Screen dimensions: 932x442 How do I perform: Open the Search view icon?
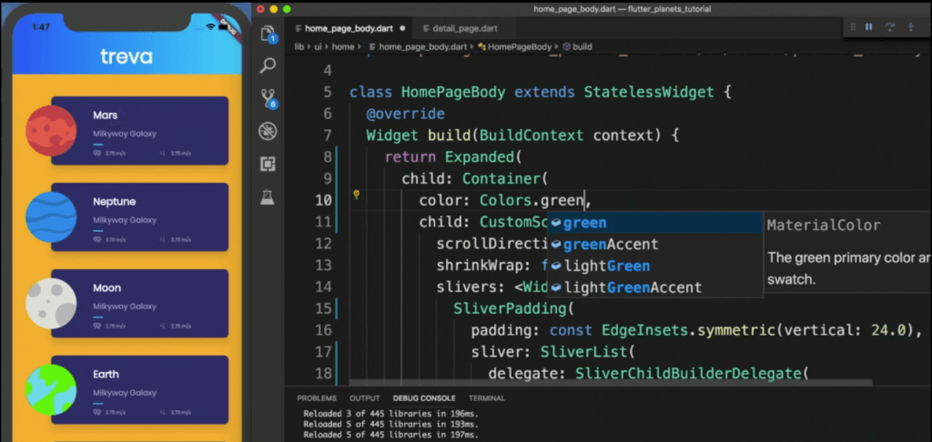click(x=268, y=65)
